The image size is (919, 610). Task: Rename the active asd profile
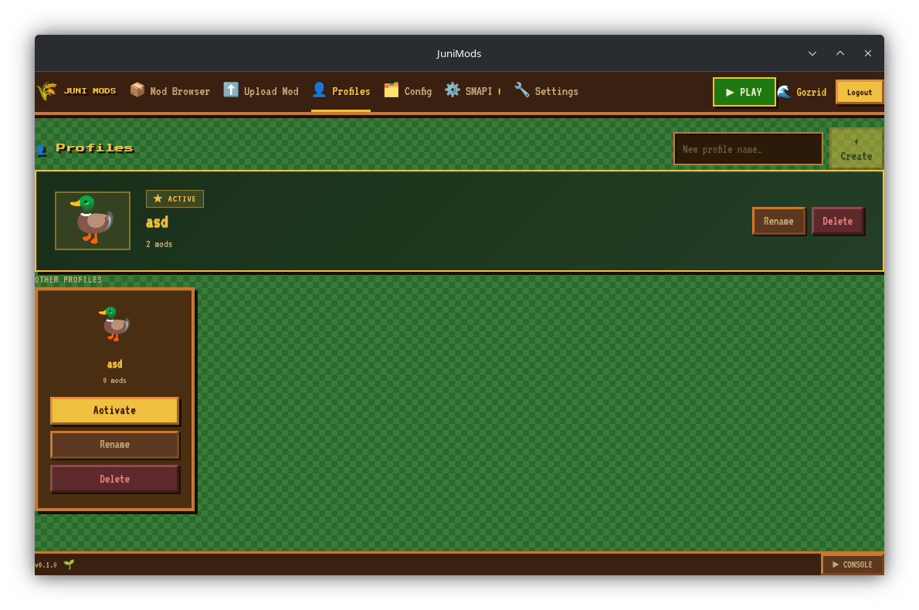pos(778,221)
